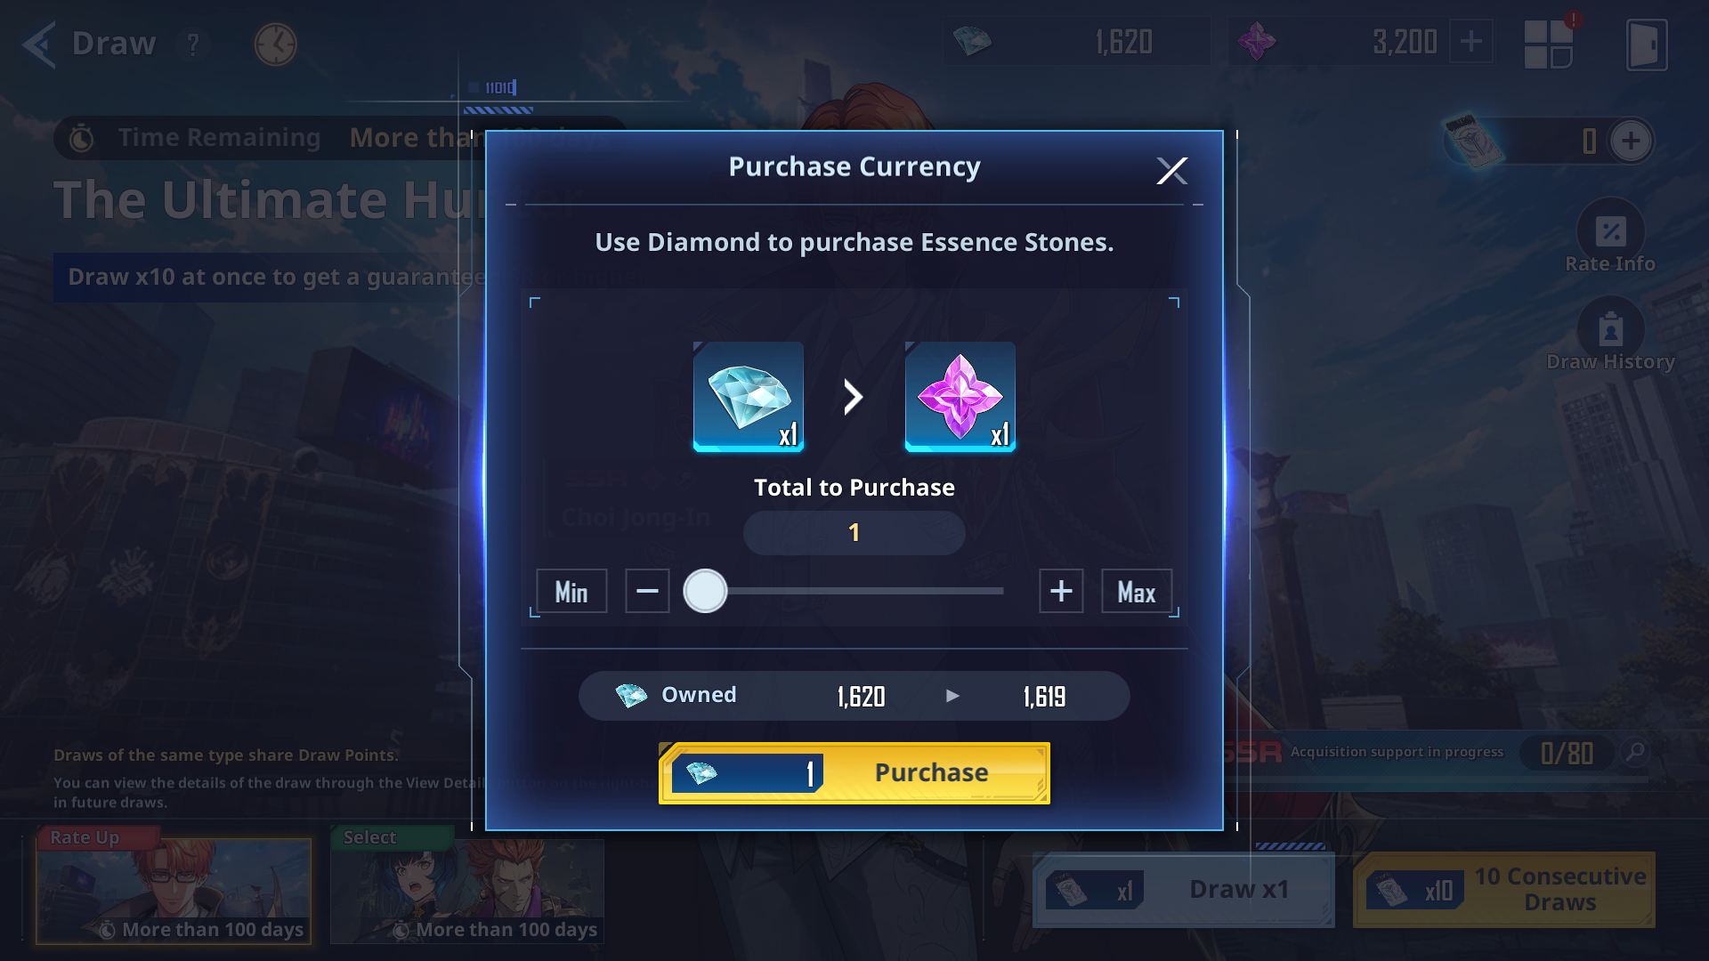Confirm with the yellow Purchase button
This screenshot has height=961, width=1709.
pyautogui.click(x=854, y=773)
